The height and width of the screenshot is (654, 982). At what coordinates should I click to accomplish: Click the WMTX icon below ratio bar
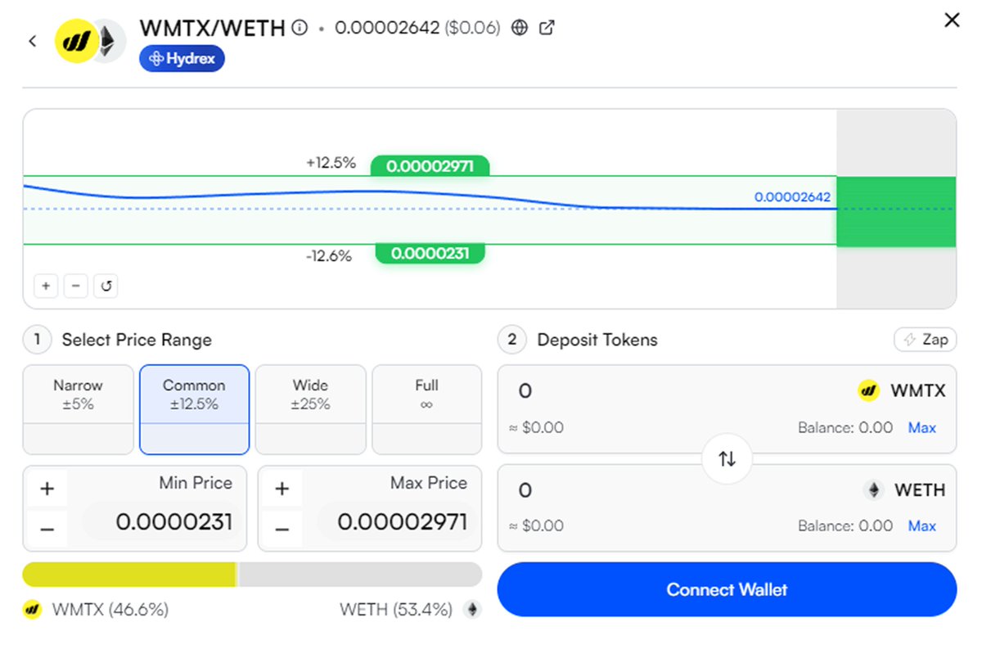click(x=32, y=610)
